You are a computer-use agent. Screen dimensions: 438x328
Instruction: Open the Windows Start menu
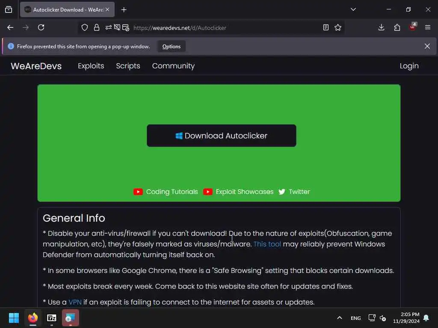point(14,318)
